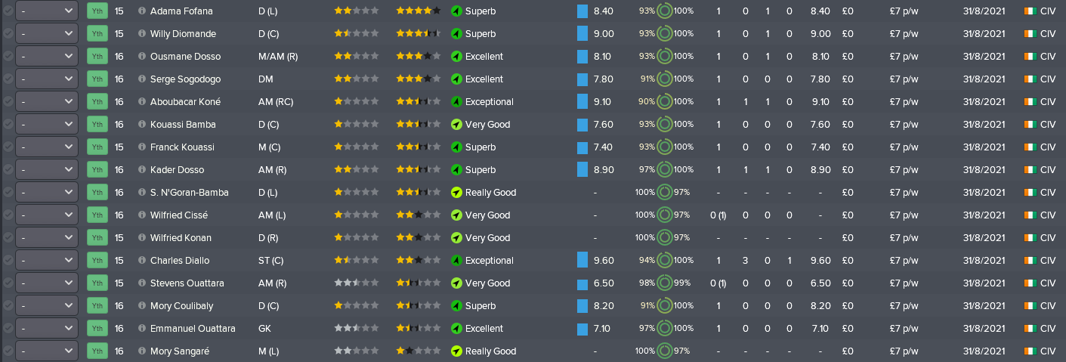Click Willy Diomande's Superb morale icon
This screenshot has height=362, width=1066.
(456, 34)
